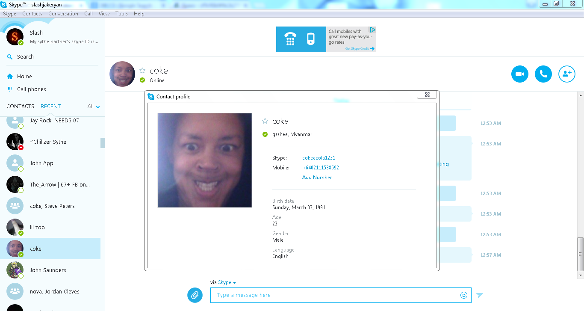The width and height of the screenshot is (584, 311).
Task: Click the group icon beside coke, Steve Peters
Action: pos(15,206)
